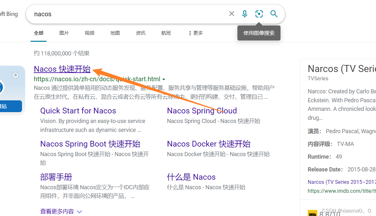Open the 什么是 Nacos link
Viewport: 376px width, 216px height.
point(191,177)
